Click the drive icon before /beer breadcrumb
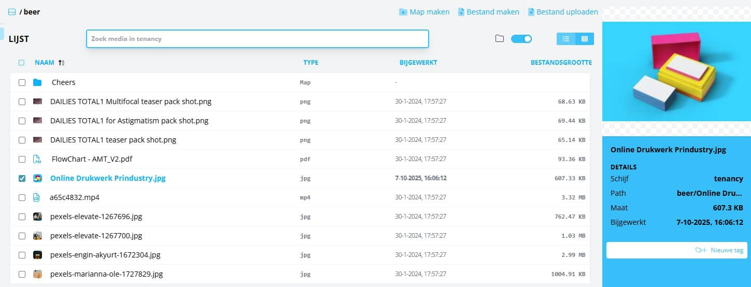This screenshot has height=287, width=751. pos(12,12)
